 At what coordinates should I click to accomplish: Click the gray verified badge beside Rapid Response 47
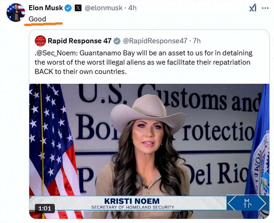pos(117,41)
